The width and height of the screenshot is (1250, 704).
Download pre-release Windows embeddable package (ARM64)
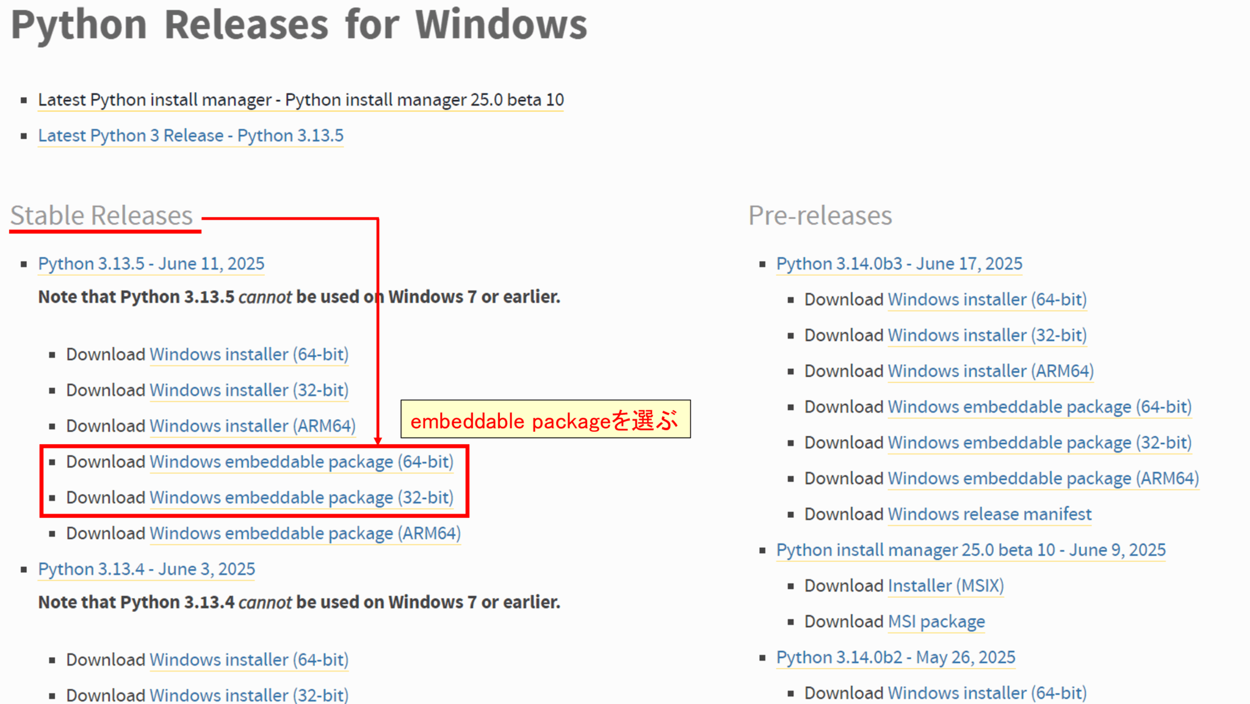pyautogui.click(x=1043, y=479)
